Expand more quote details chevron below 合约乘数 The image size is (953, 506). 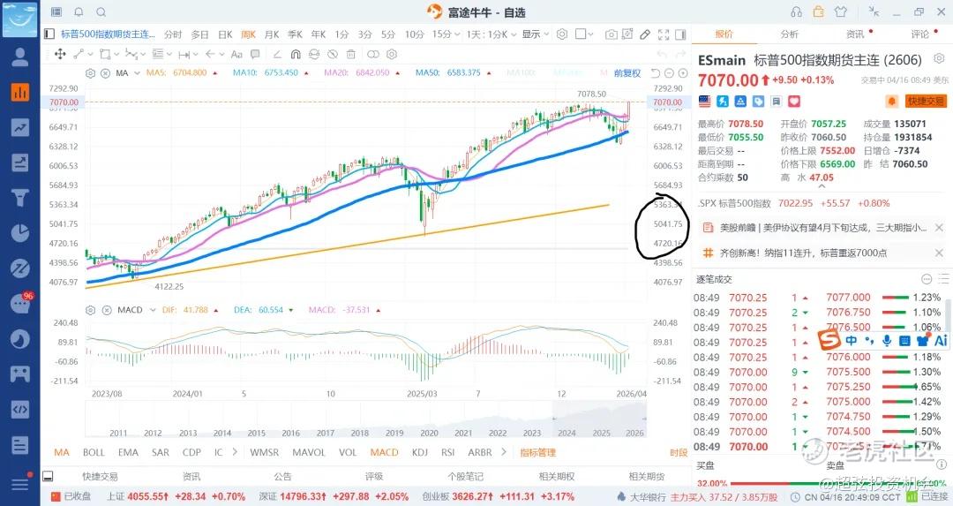[x=822, y=186]
